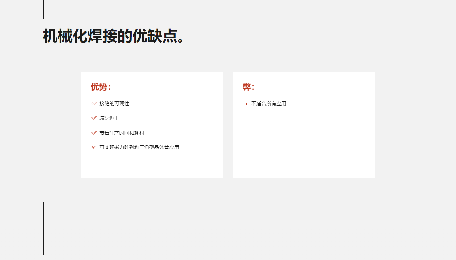Select the slide title 机械化焊接的优缺点。
Image resolution: width=456 pixels, height=260 pixels.
click(x=113, y=36)
